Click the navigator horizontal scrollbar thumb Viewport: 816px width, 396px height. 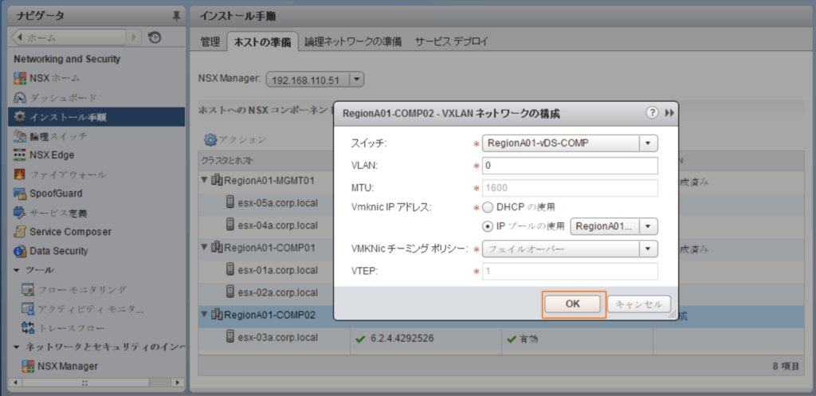(84, 382)
